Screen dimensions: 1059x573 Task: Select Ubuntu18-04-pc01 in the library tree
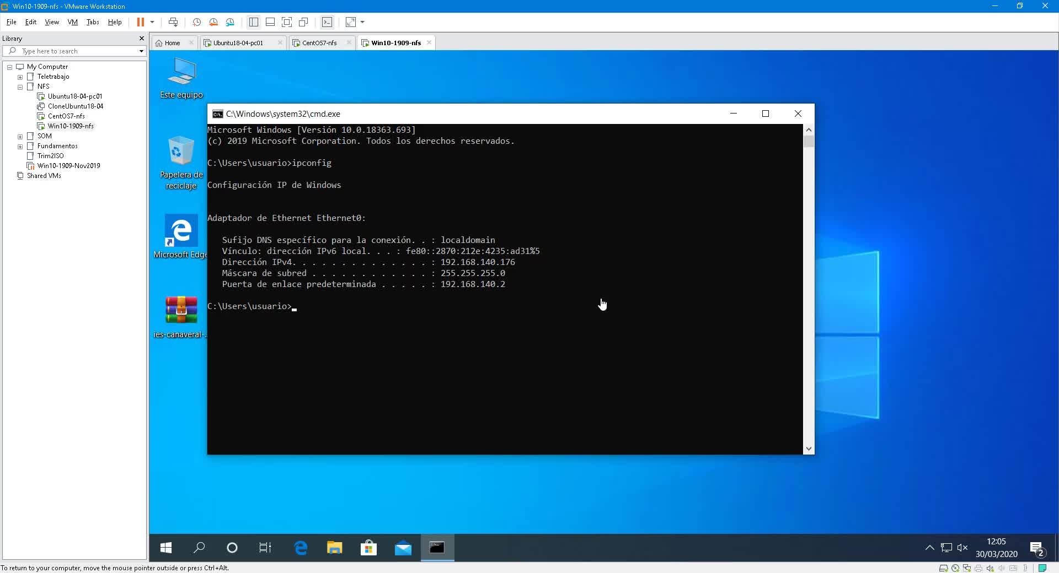74,96
